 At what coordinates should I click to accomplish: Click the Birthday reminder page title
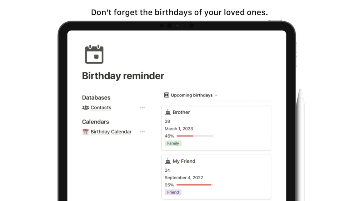(123, 76)
